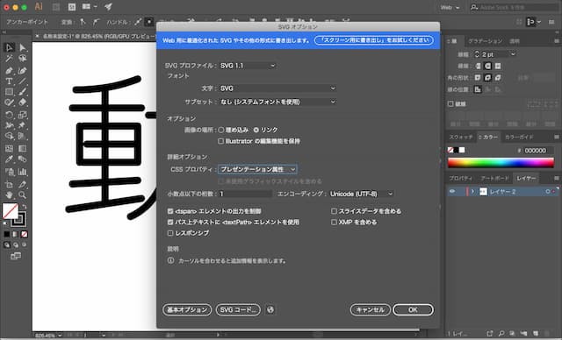The height and width of the screenshot is (340, 562).
Task: Enable XMP を含める checkbox
Action: click(x=334, y=223)
